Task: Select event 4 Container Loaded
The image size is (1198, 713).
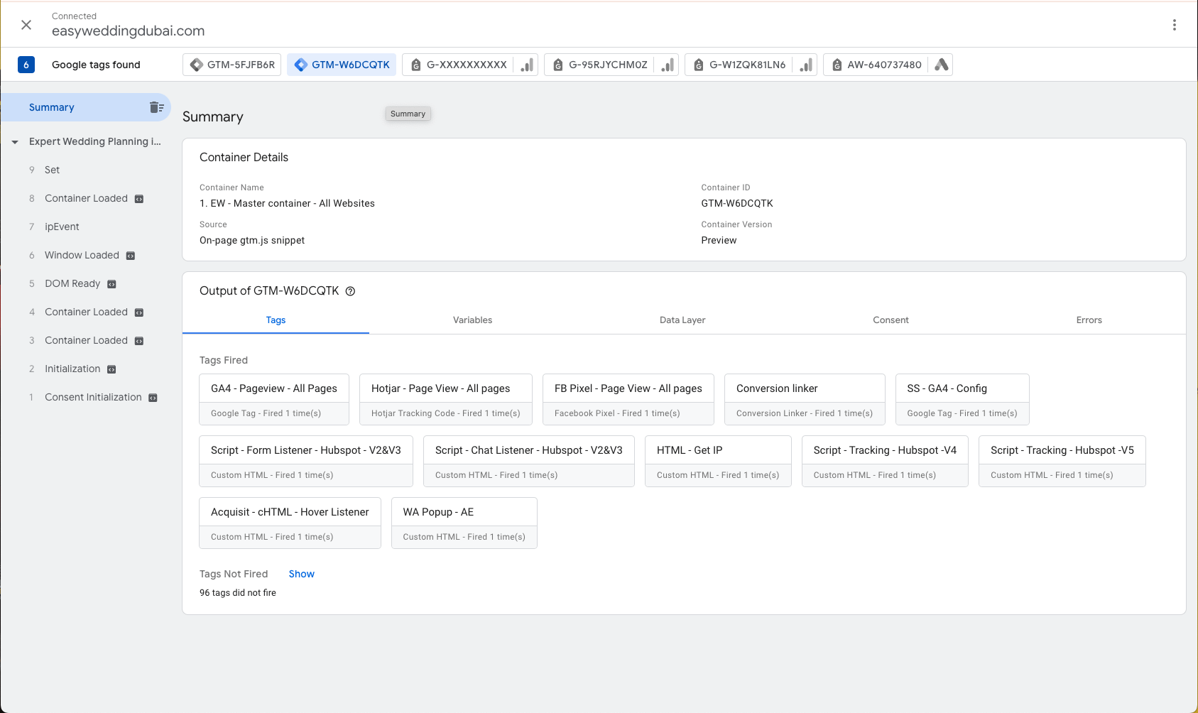Action: point(85,312)
